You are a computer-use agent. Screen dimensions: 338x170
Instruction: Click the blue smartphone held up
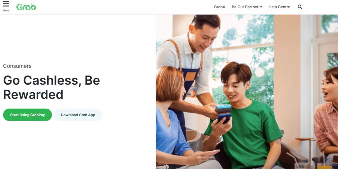224,118
